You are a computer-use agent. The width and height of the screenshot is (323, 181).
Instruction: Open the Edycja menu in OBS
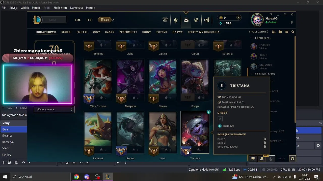[13, 8]
